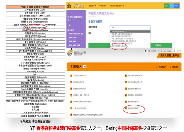Click the BlackRock row
The height and width of the screenshot is (132, 184).
[x=35, y=33]
